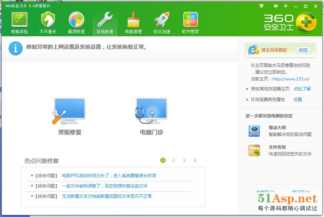Click 智能解决您的驱动问题 description

tap(290, 134)
